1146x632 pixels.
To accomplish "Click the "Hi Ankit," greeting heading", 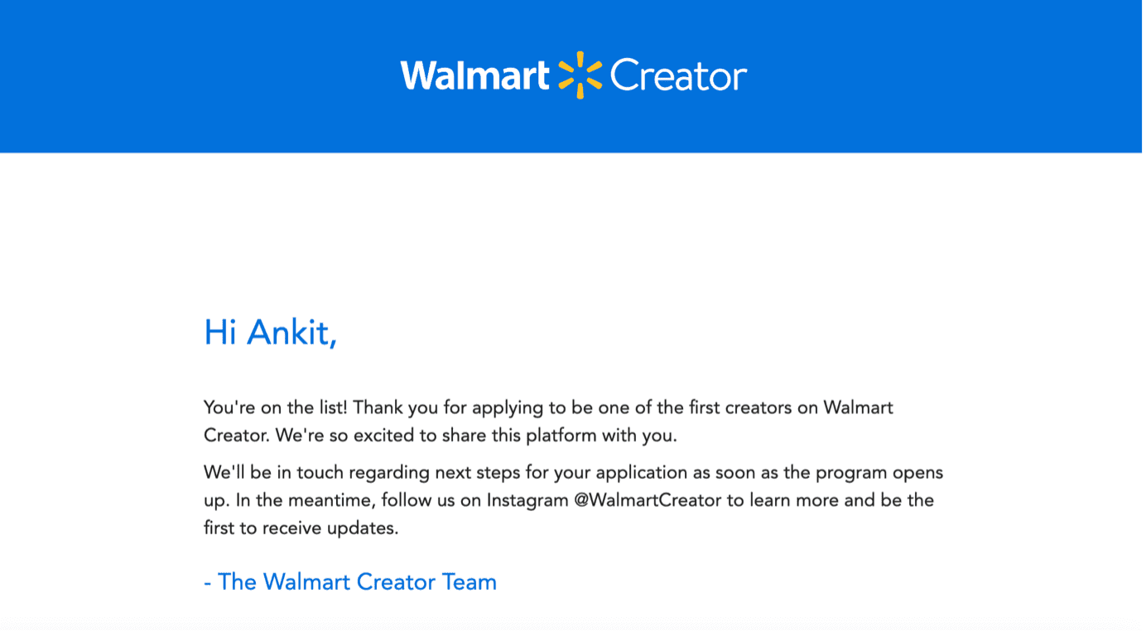I will 270,332.
